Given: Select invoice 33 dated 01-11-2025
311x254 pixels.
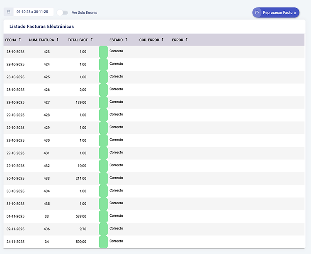Looking at the screenshot, I should tap(46, 216).
